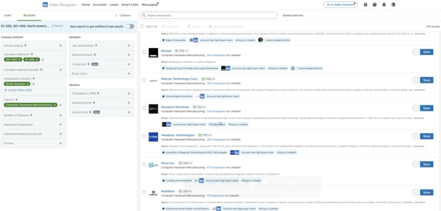Open CRM dropdown for Quantum Machines
This screenshot has width=441, height=211.
199,107
